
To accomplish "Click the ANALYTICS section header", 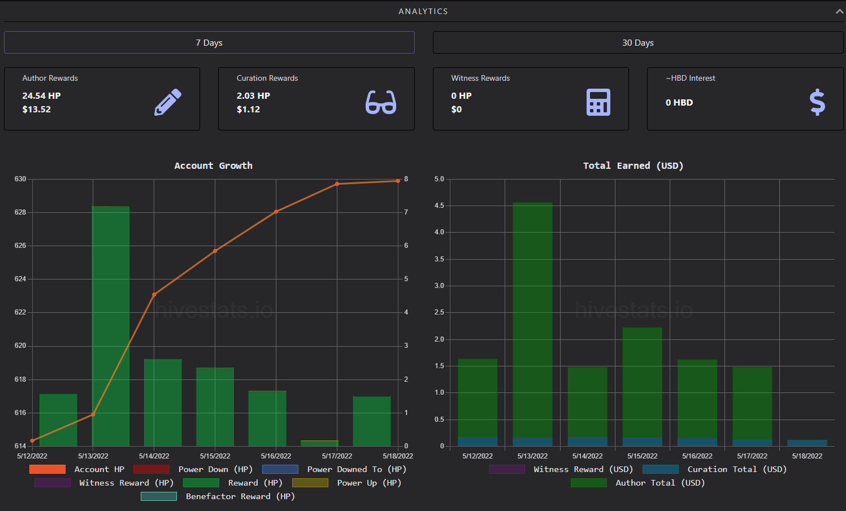I will 423,11.
